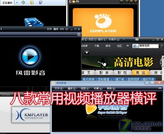This screenshot has height=134, width=164.
Task: Open the envelope message icon in the title bar
Action: [x=137, y=39]
